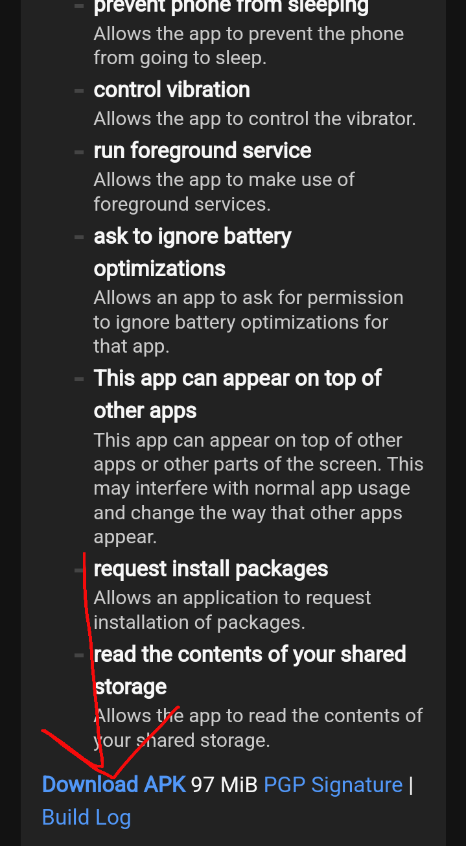
Task: Select the 'control vibration' permission heading
Action: 172,89
